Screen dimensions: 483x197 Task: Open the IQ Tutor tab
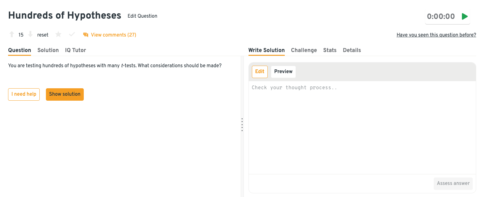75,50
